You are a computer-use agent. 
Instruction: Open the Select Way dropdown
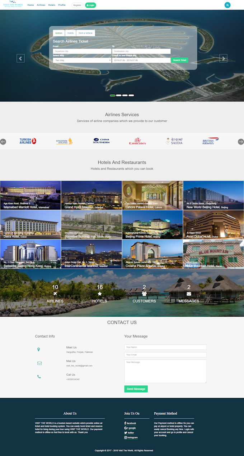(82, 60)
